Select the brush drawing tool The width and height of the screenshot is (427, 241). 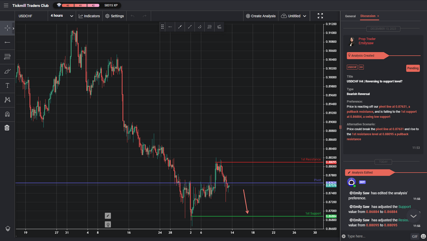point(7,71)
